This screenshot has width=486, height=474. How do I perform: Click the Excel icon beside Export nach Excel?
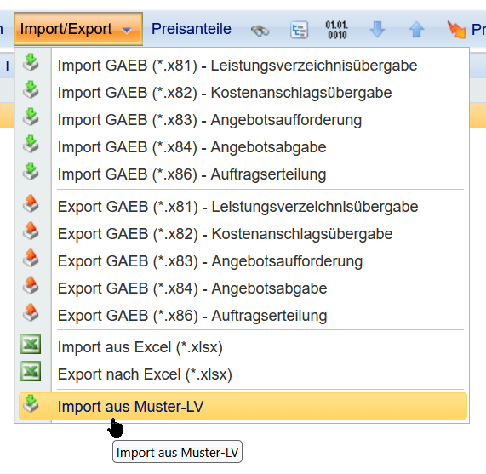[31, 371]
